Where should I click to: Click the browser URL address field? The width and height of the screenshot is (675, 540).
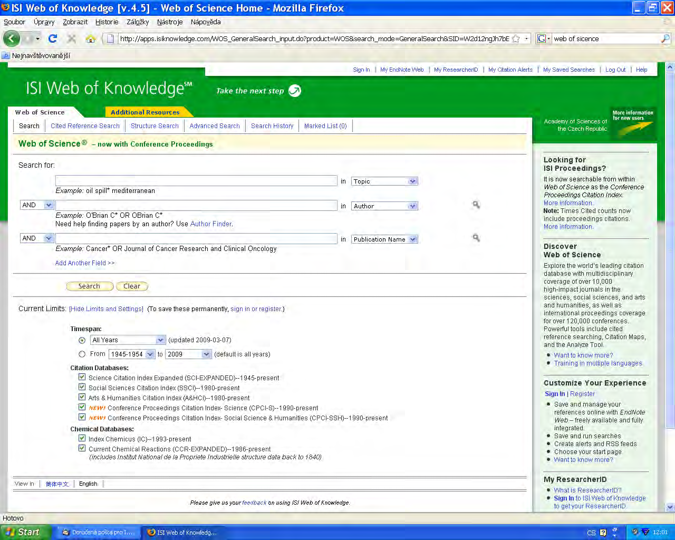click(314, 38)
